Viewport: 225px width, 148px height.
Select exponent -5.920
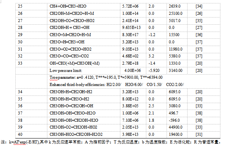154,70
